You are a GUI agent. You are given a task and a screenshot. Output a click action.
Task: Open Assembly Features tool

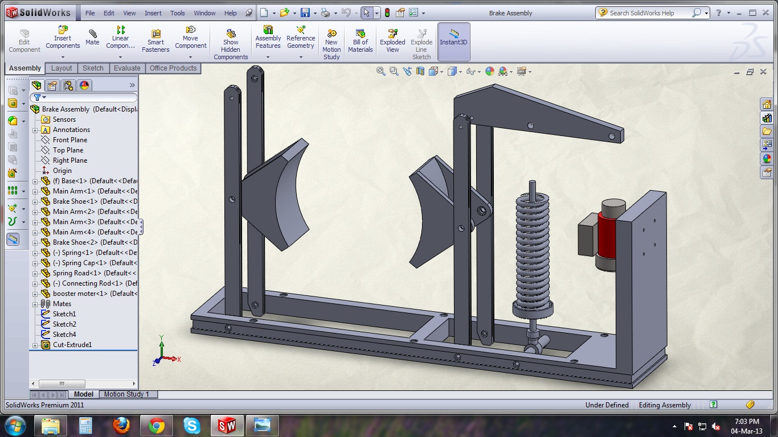(x=268, y=38)
